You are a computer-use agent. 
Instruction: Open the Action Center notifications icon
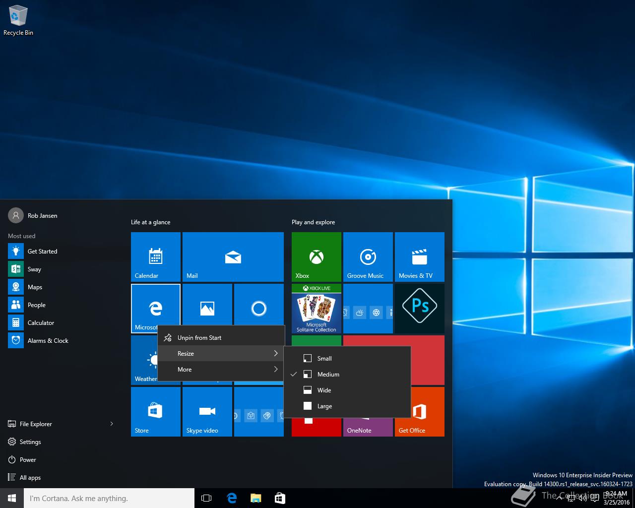[594, 498]
